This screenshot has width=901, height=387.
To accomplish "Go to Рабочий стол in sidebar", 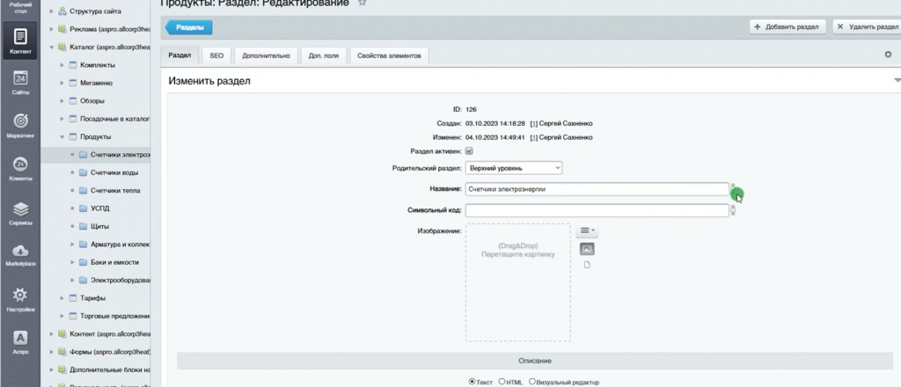I will pos(20,7).
